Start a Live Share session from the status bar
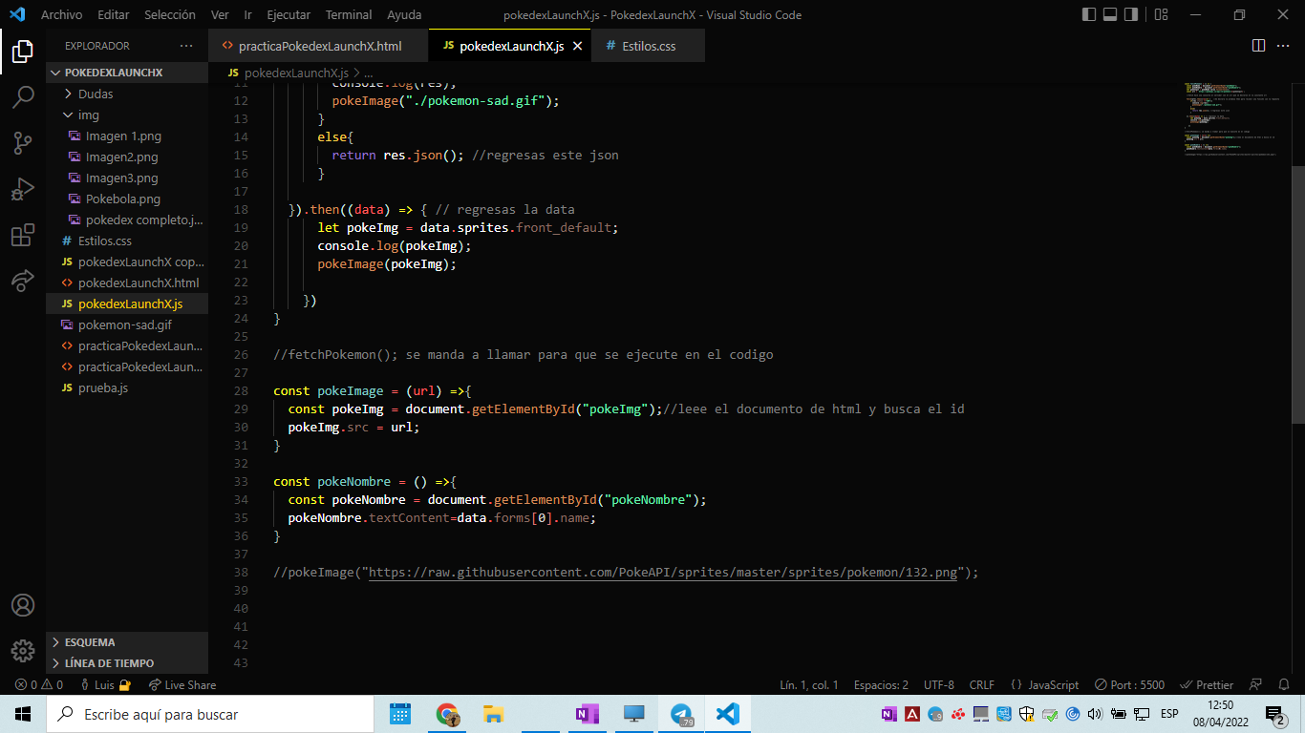Viewport: 1305px width, 733px height. (182, 684)
